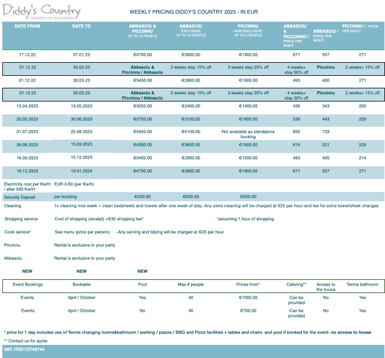The width and height of the screenshot is (385, 358).
Task: Click the 'ABBASCIU & PICCUNNO / PRICE PER NIGHT' header
Action: pyautogui.click(x=296, y=35)
